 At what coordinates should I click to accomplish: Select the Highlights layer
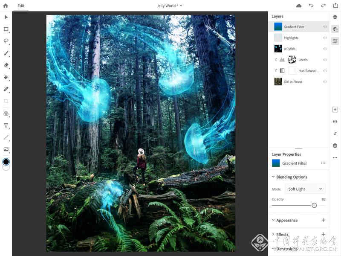click(x=299, y=38)
